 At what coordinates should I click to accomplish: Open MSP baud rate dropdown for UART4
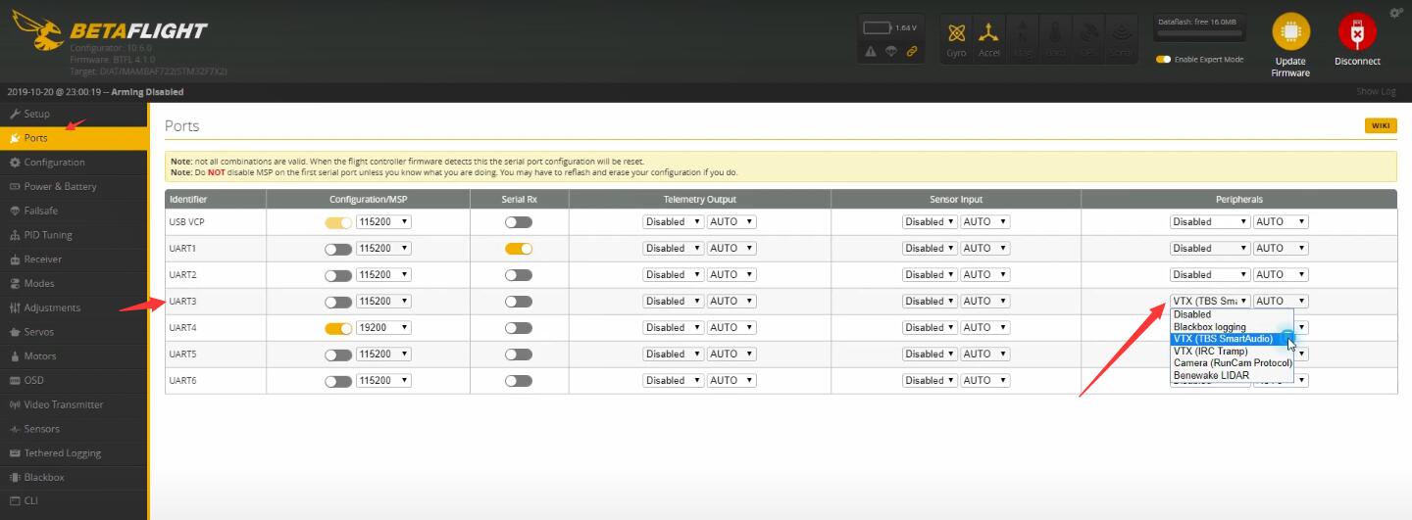point(383,328)
